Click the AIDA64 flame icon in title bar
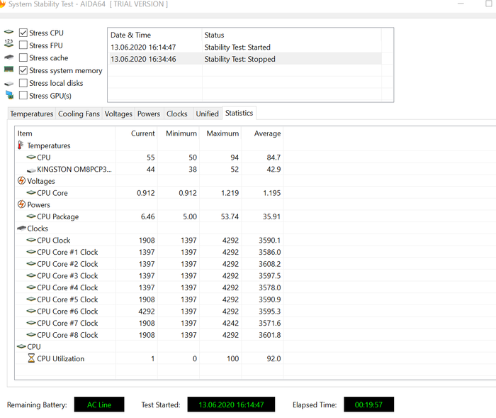The image size is (496, 418). pyautogui.click(x=2, y=4)
